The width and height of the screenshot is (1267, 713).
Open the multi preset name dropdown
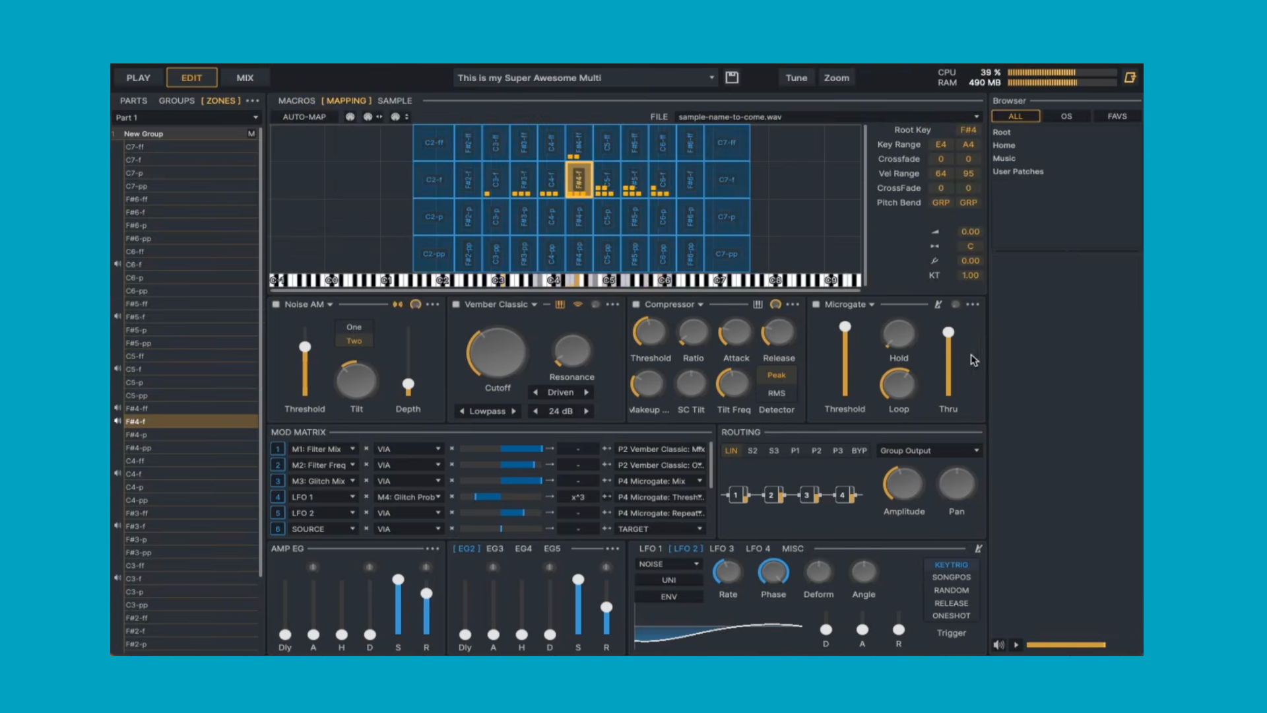point(711,78)
